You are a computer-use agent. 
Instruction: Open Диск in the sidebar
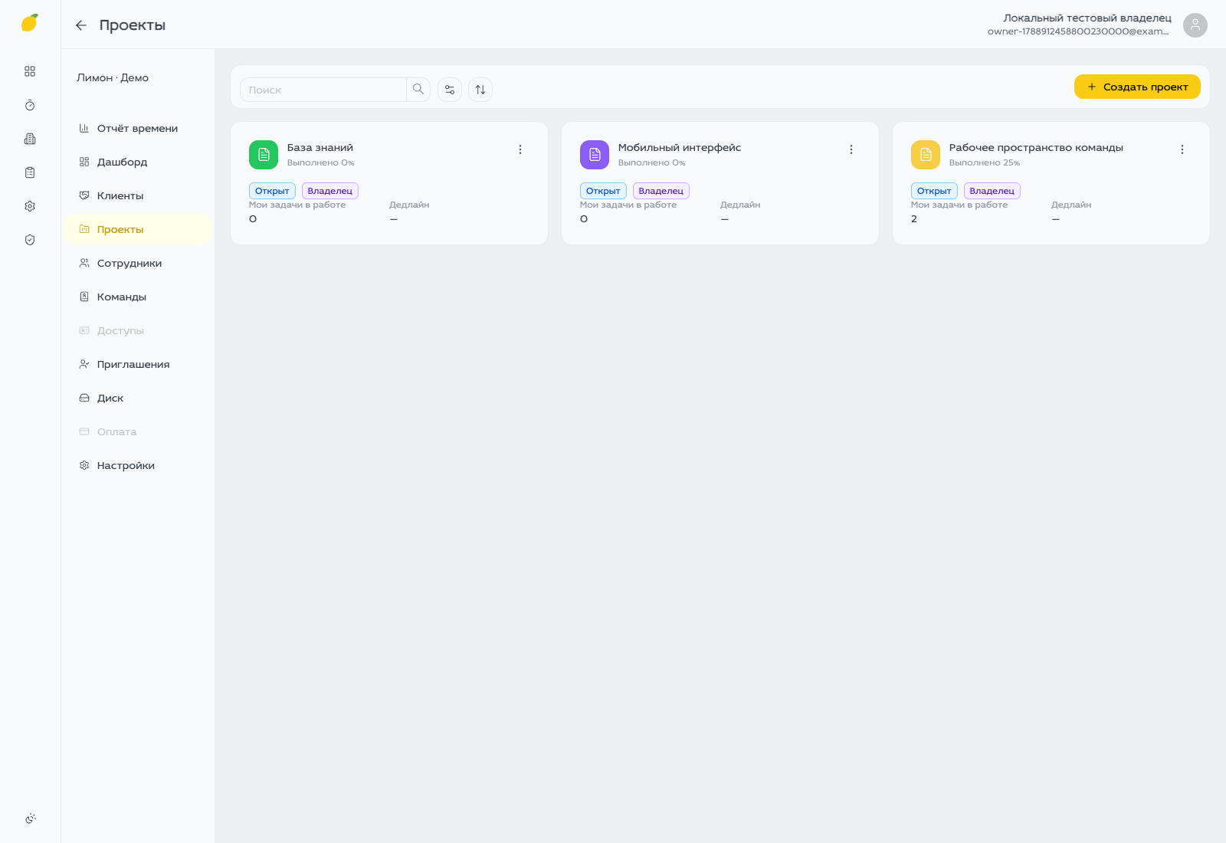[138, 398]
